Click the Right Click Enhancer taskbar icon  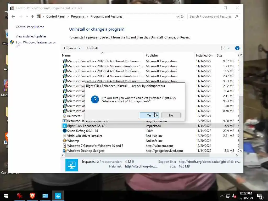pos(58,196)
